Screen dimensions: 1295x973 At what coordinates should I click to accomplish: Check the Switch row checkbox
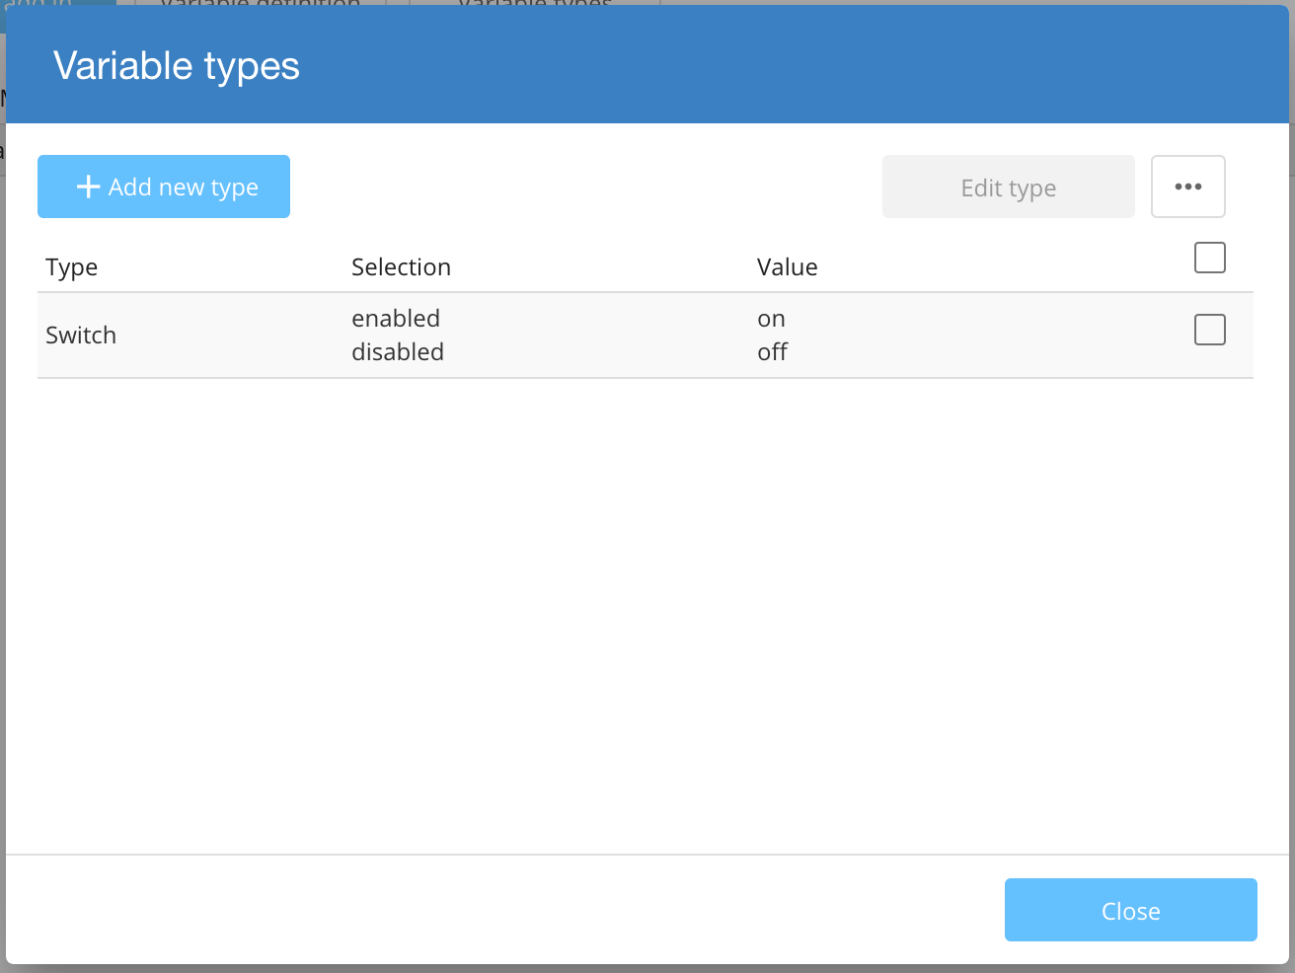pos(1209,330)
